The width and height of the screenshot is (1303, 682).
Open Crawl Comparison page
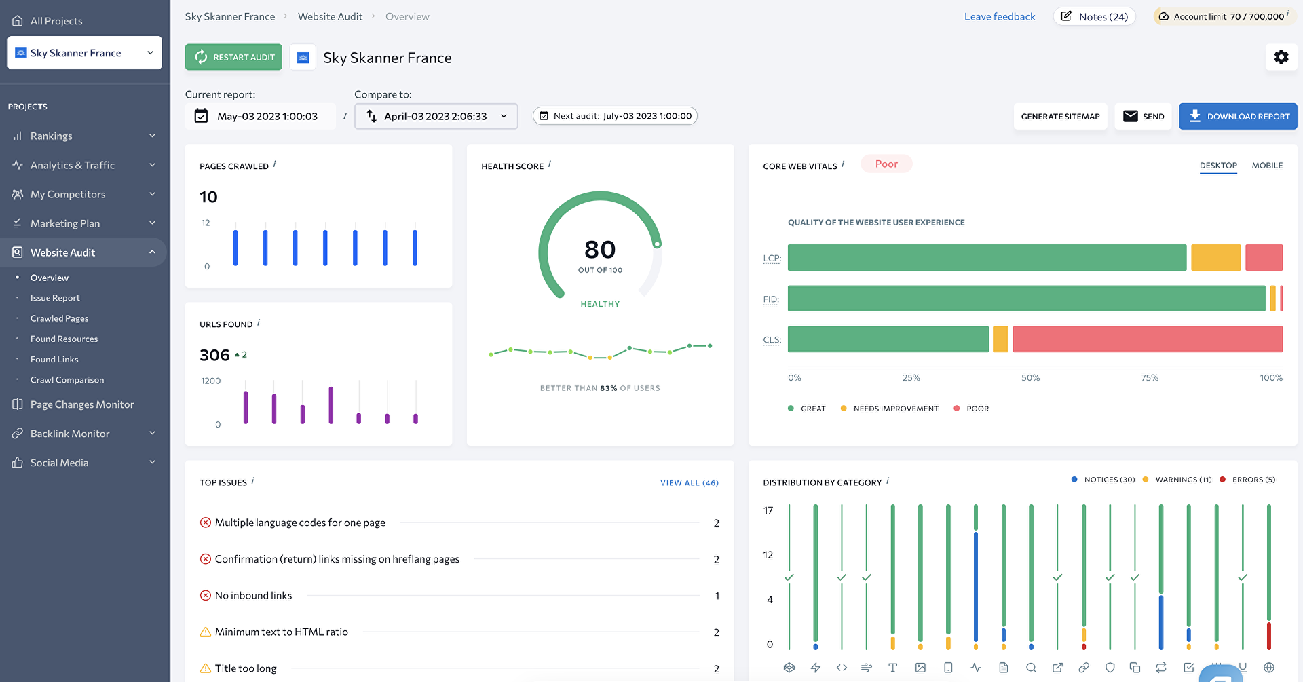point(67,380)
